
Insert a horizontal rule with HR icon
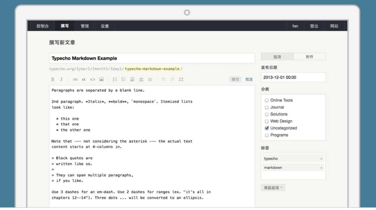click(141, 79)
